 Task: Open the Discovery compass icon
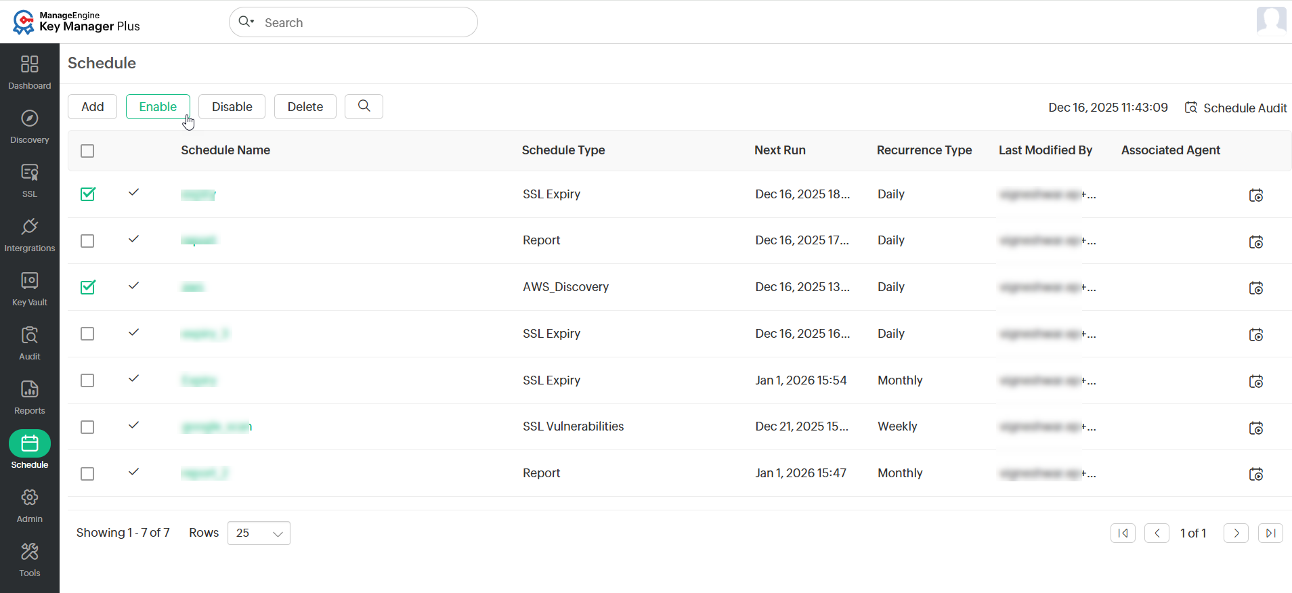tap(29, 118)
